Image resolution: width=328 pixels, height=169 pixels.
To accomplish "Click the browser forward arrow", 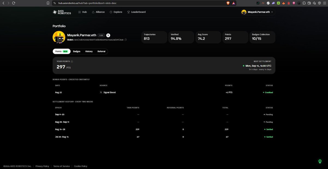I will coord(8,3).
